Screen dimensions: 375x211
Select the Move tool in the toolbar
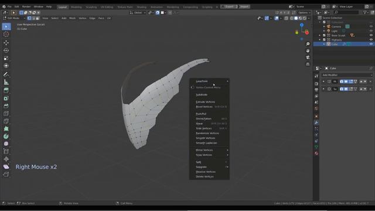pos(6,43)
